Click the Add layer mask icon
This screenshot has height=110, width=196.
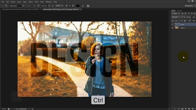tap(182, 109)
